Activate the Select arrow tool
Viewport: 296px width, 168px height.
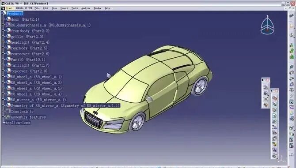(292, 26)
